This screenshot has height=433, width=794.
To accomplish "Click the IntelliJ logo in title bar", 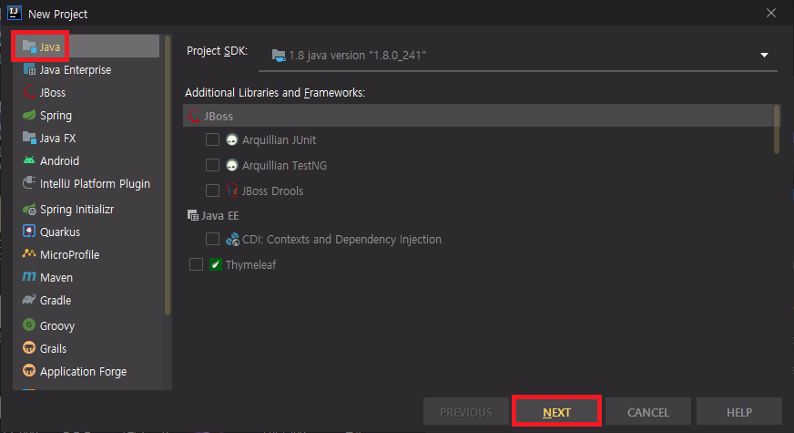I will pos(15,13).
